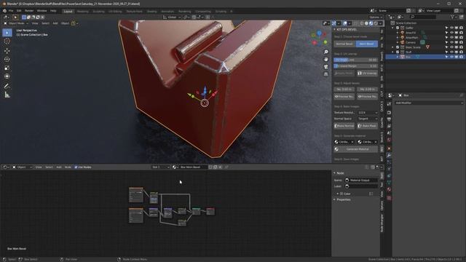Toggle the Color checkbox in Node panel
This screenshot has width=466, height=262.
point(341,194)
